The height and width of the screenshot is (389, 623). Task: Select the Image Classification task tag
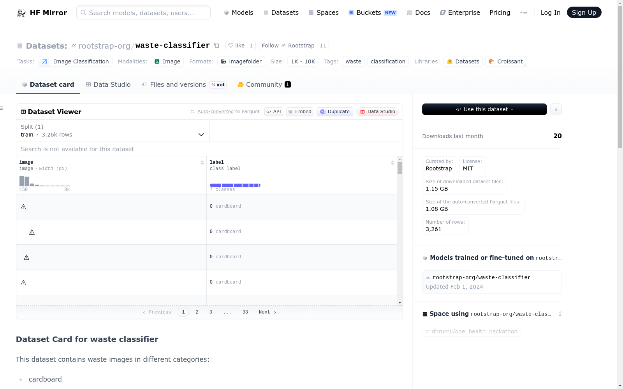click(75, 61)
